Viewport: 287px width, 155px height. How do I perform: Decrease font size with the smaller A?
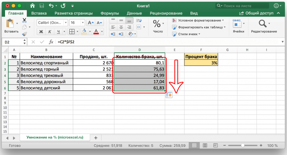pos(99,23)
